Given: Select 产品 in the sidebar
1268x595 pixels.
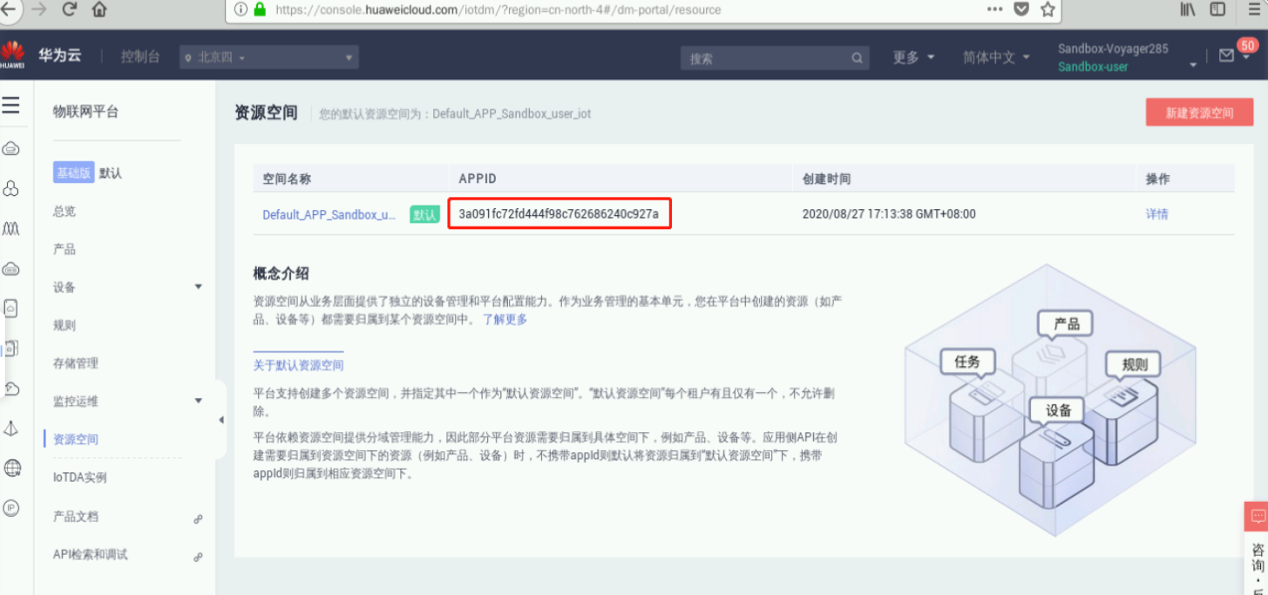Looking at the screenshot, I should [64, 249].
